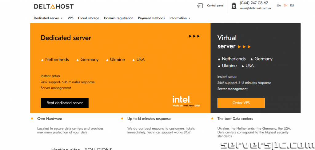Click the black triple arrows on Dedicated server banner

(194, 36)
